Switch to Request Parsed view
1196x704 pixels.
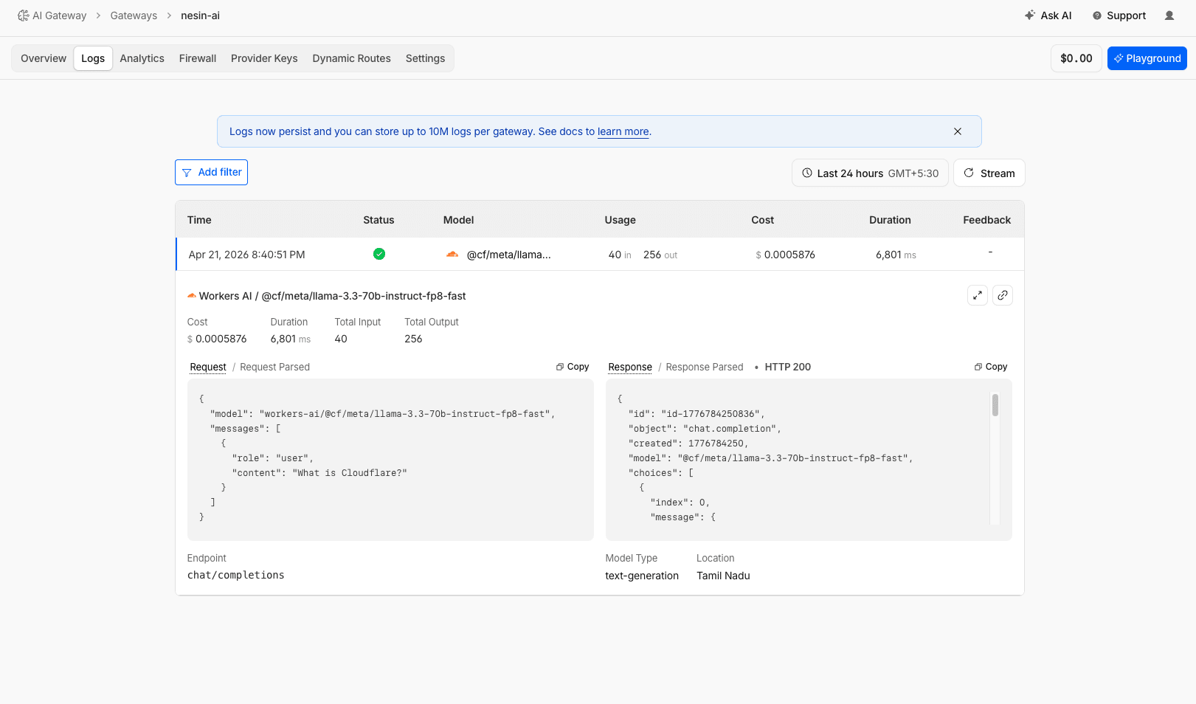tap(274, 367)
